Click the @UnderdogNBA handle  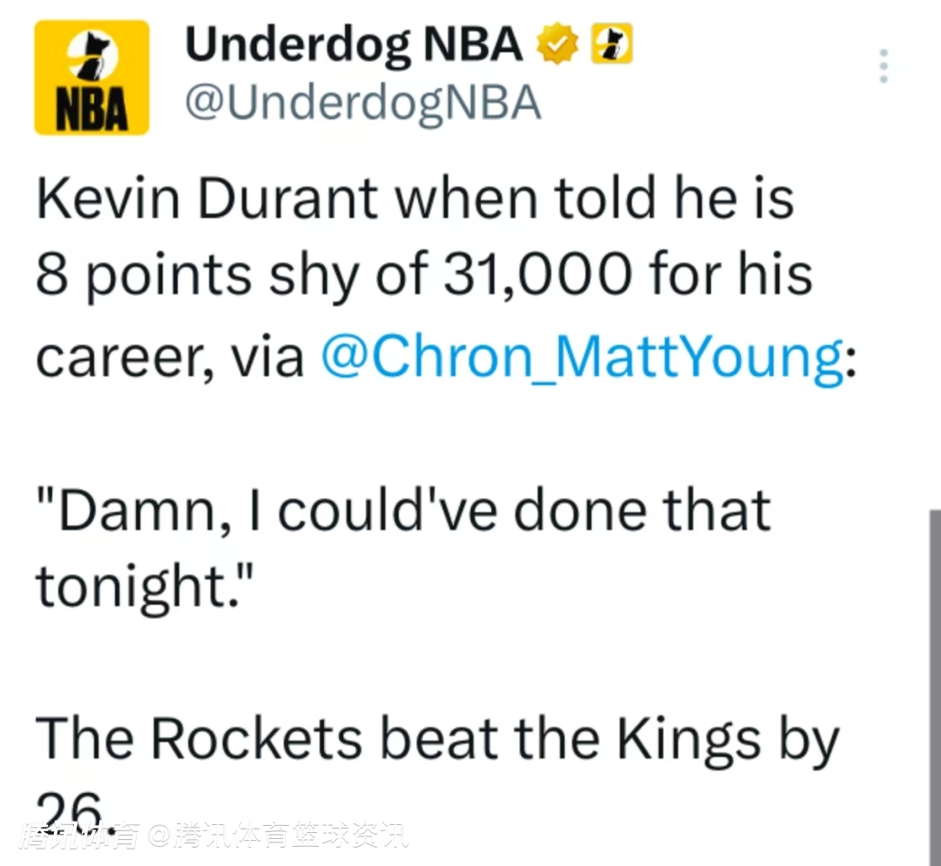tap(362, 104)
